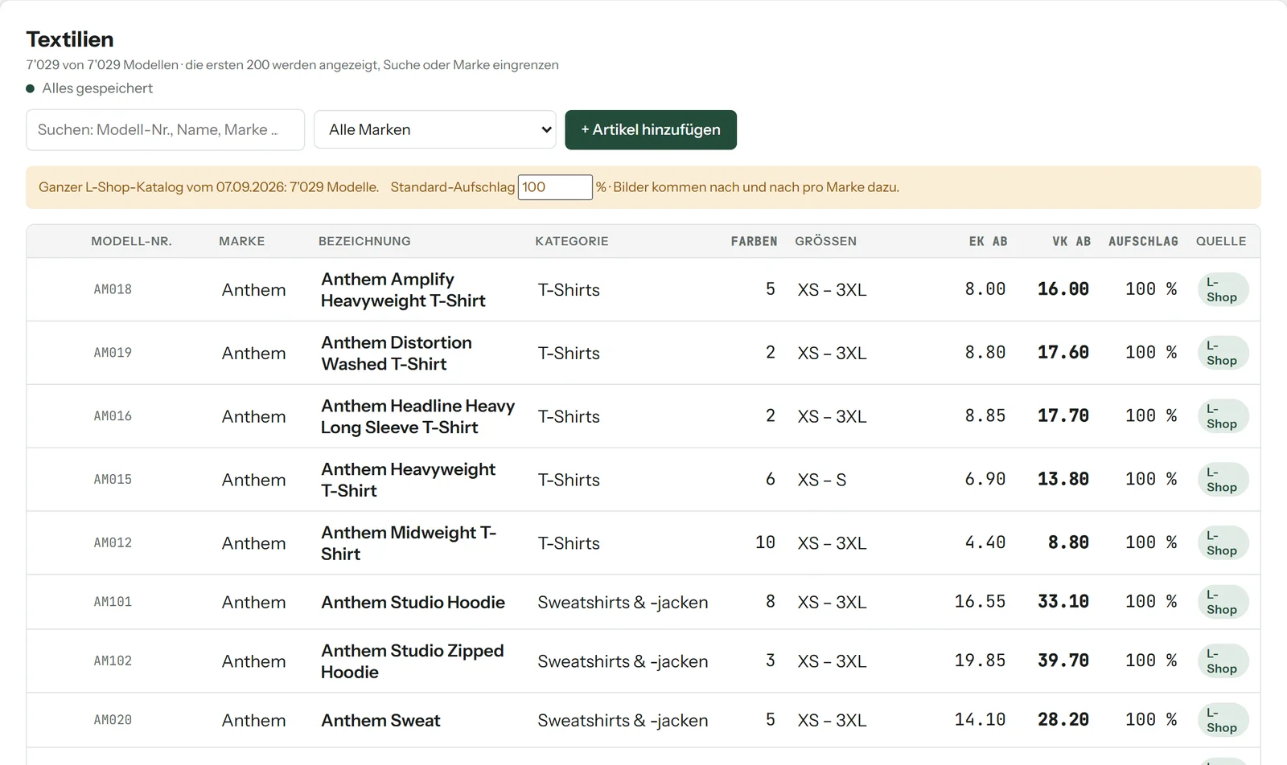Select the L-Shop badge for AM019
This screenshot has height=765, width=1287.
pyautogui.click(x=1223, y=353)
